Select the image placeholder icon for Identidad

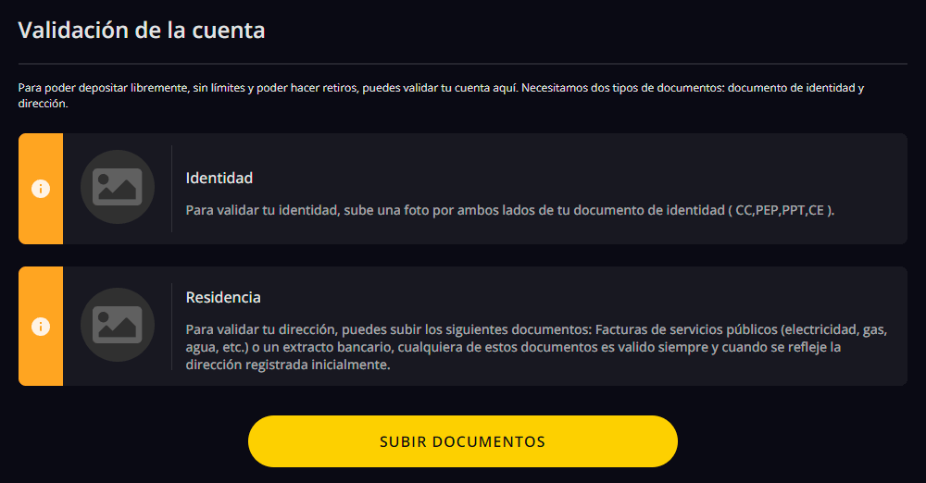pos(118,187)
